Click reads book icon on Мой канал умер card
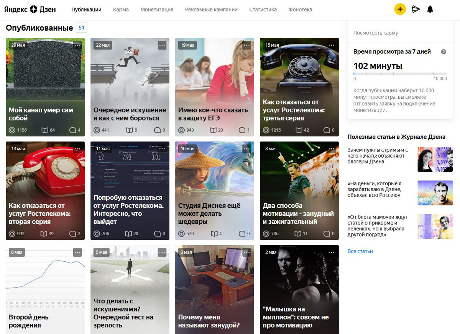 point(44,130)
